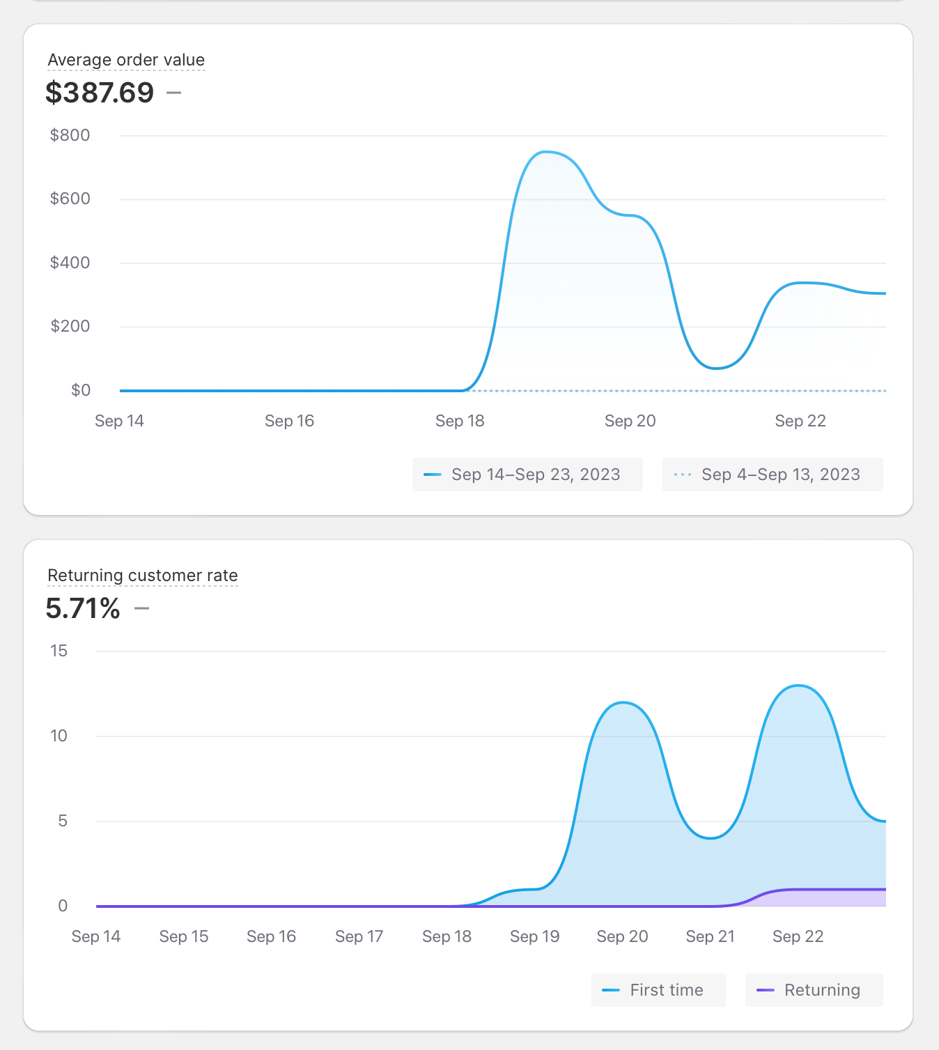The image size is (939, 1050).
Task: Click the Sep 18 label on the order value chart
Action: click(x=460, y=421)
